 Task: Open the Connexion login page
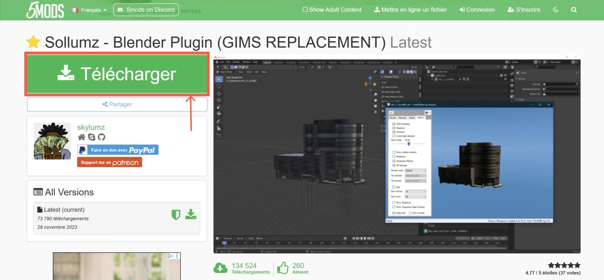tap(477, 10)
